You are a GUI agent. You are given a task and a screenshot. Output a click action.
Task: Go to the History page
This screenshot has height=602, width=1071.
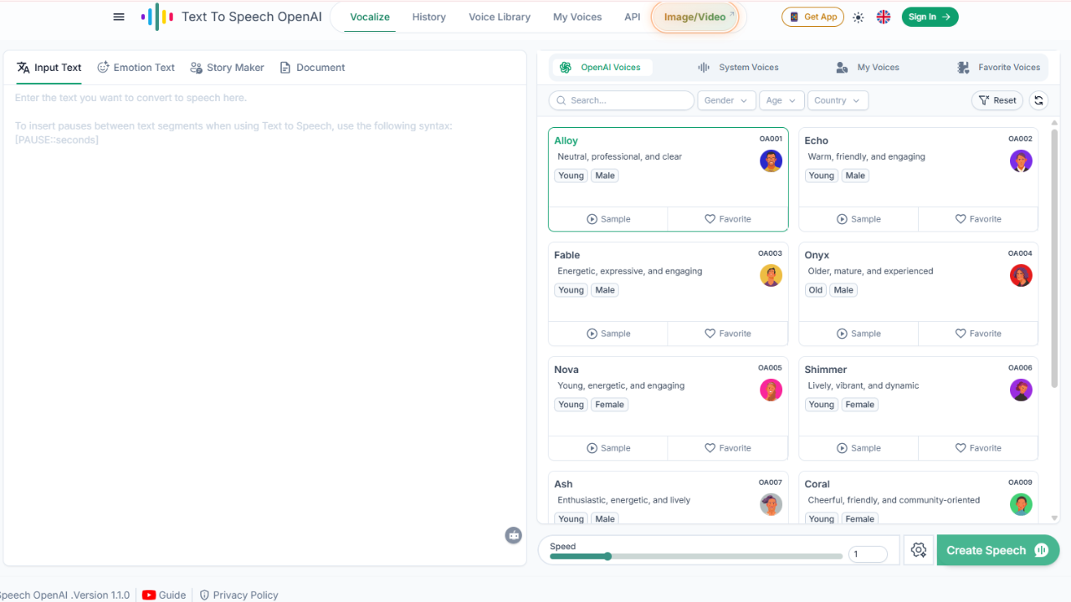(x=429, y=17)
